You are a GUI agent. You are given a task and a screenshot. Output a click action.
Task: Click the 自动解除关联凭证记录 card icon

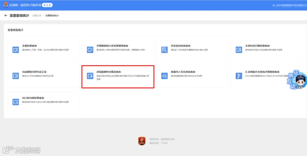pyautogui.click(x=16, y=76)
